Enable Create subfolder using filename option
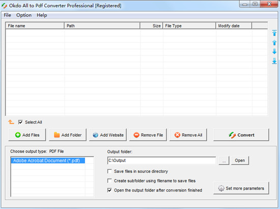Screen dimensions: 280x209 click(109, 181)
